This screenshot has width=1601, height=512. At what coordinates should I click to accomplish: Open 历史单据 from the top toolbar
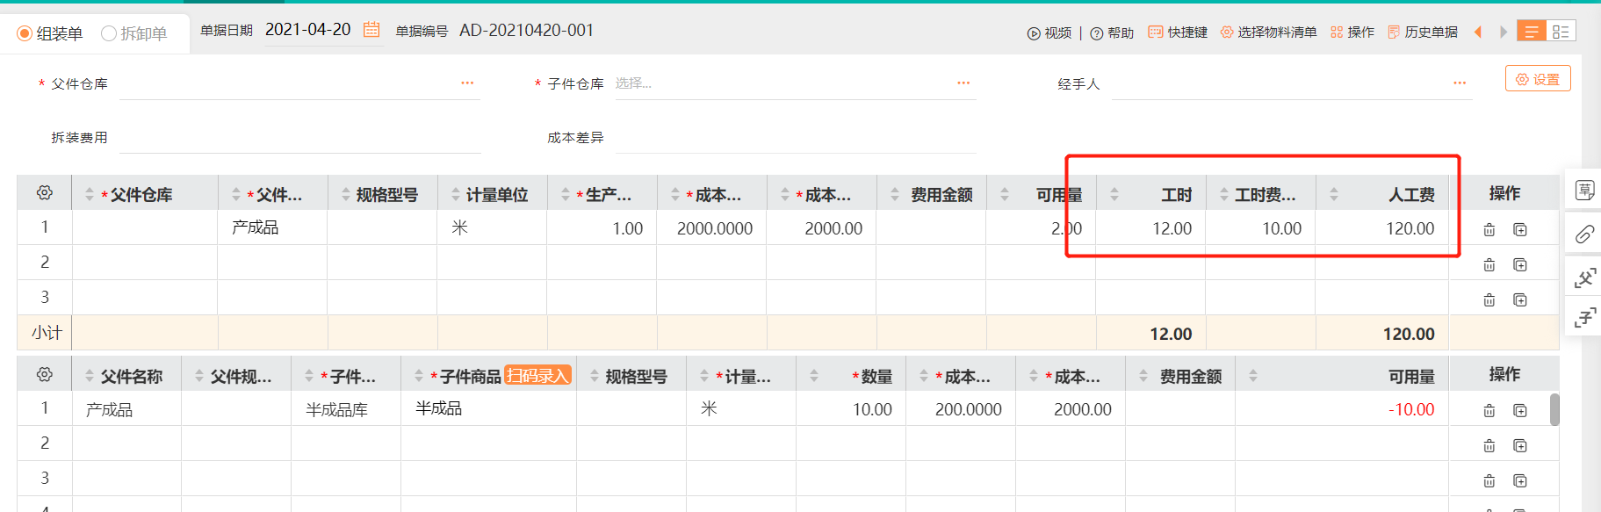click(1423, 32)
